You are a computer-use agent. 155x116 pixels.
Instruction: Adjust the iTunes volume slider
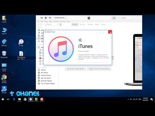click(x=60, y=18)
